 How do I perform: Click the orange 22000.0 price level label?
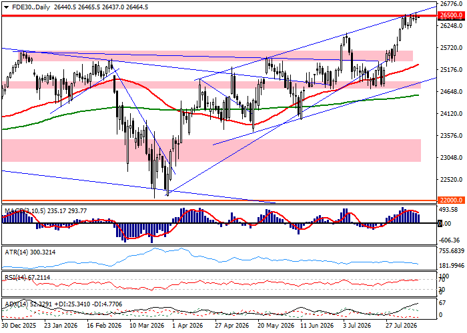pyautogui.click(x=452, y=200)
